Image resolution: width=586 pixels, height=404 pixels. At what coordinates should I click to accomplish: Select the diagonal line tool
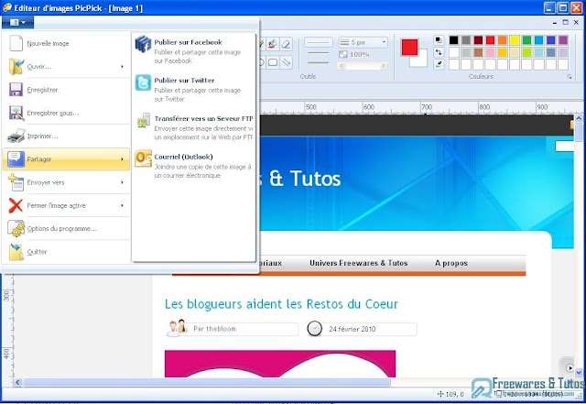click(286, 62)
